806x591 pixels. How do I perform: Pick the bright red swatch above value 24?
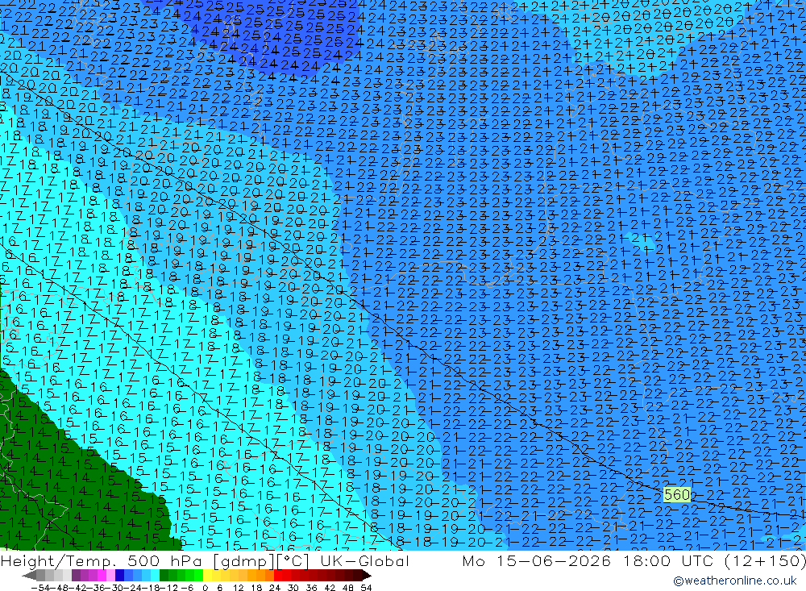(x=278, y=576)
